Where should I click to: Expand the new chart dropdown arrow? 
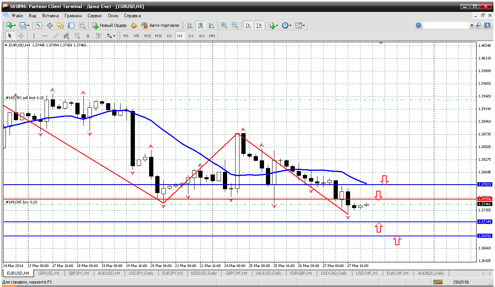click(15, 25)
